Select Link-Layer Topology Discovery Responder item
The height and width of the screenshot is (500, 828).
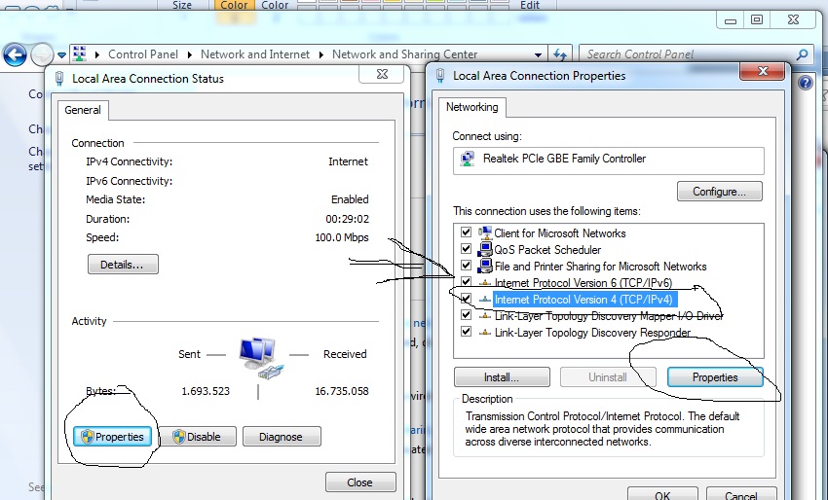592,333
